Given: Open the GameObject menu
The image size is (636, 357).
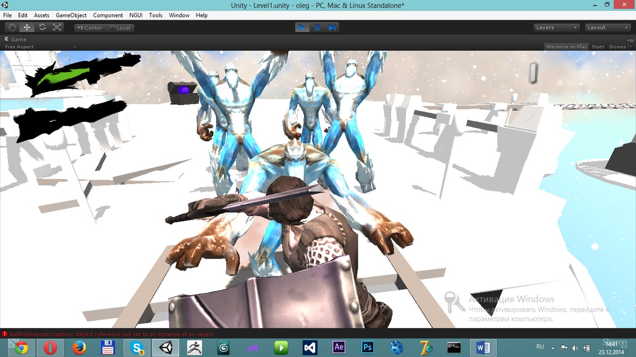Looking at the screenshot, I should 71,15.
